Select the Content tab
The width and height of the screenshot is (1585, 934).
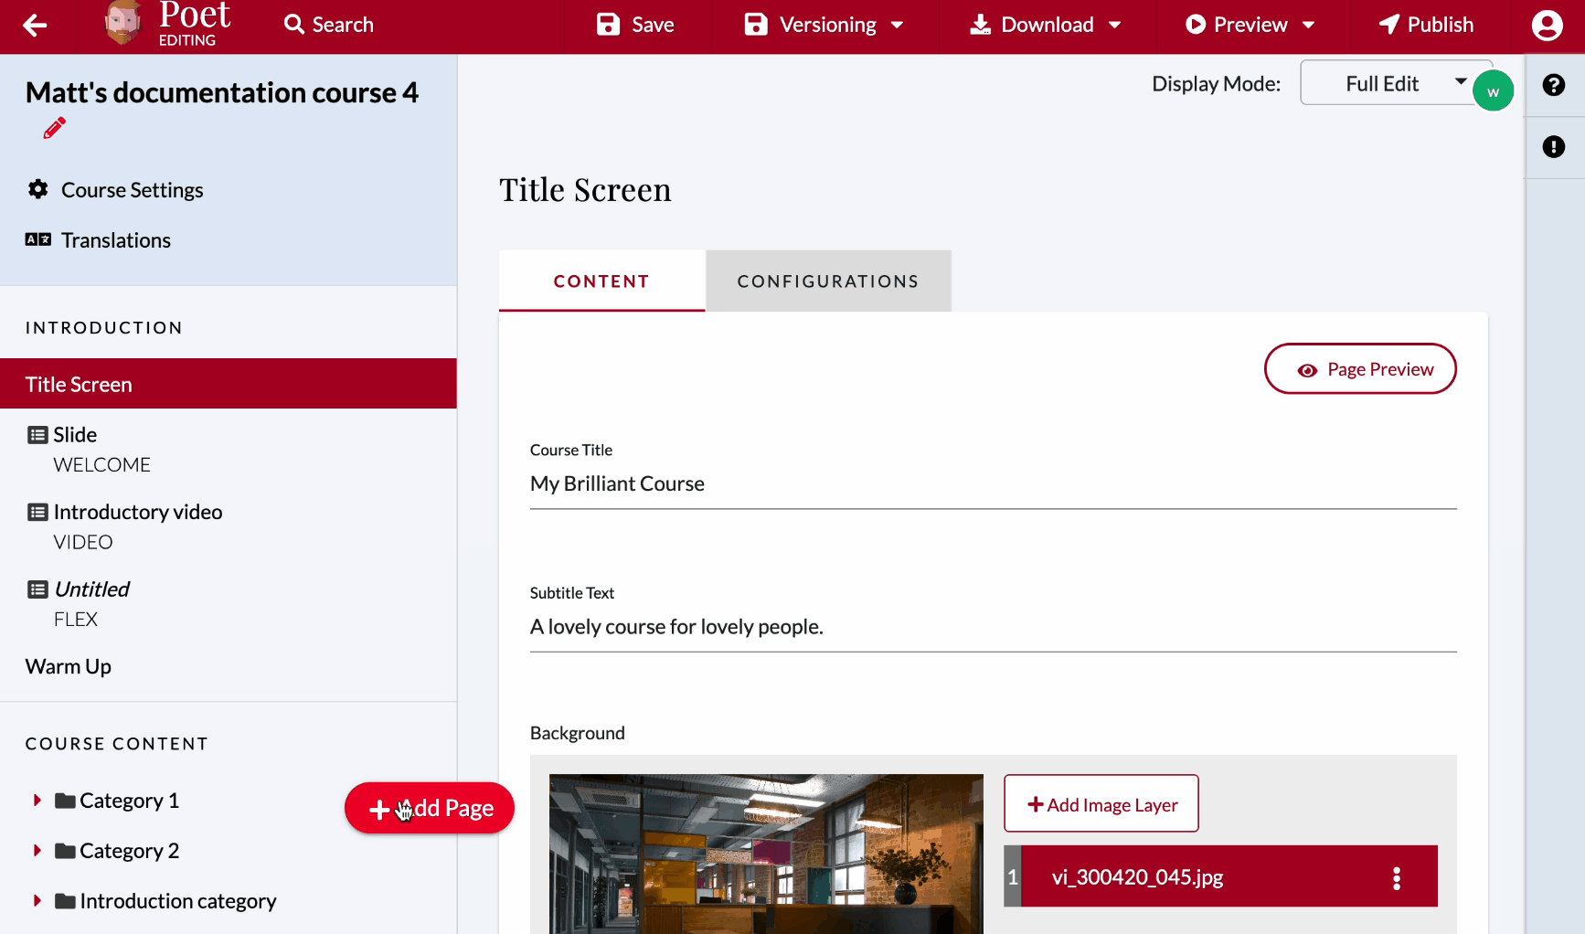point(601,281)
